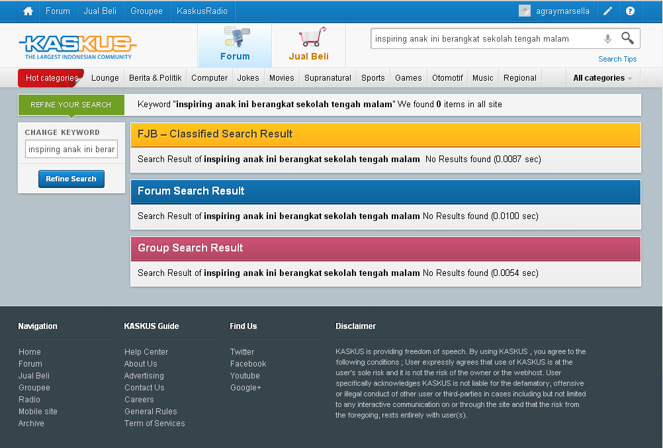
Task: Open the help question mark icon
Action: coord(630,11)
